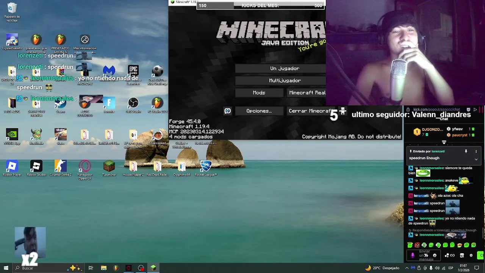485x273 pixels.
Task: Select the NVIDIA App desktop icon
Action: [x=12, y=137]
